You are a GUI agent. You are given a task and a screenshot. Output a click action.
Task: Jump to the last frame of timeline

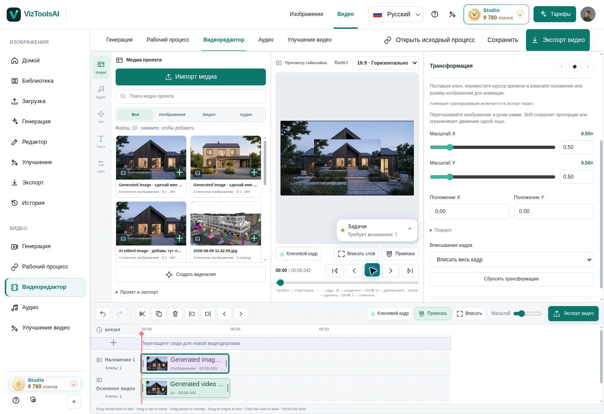click(410, 271)
